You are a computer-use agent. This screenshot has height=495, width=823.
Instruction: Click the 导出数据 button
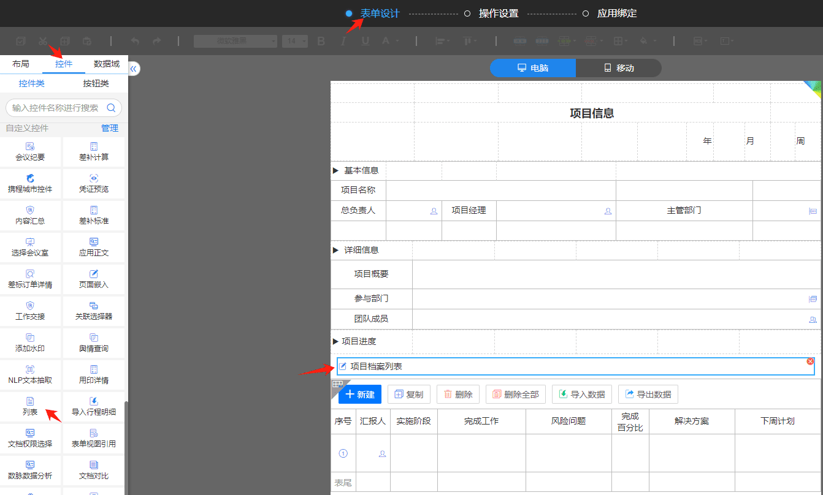coord(648,394)
